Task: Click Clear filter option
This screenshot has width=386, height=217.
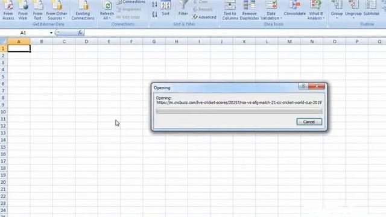Action: 200,2
